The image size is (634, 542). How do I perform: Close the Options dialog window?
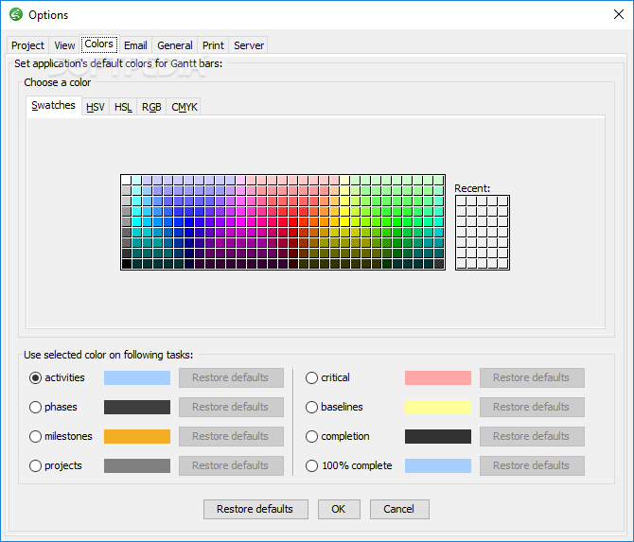pyautogui.click(x=618, y=14)
